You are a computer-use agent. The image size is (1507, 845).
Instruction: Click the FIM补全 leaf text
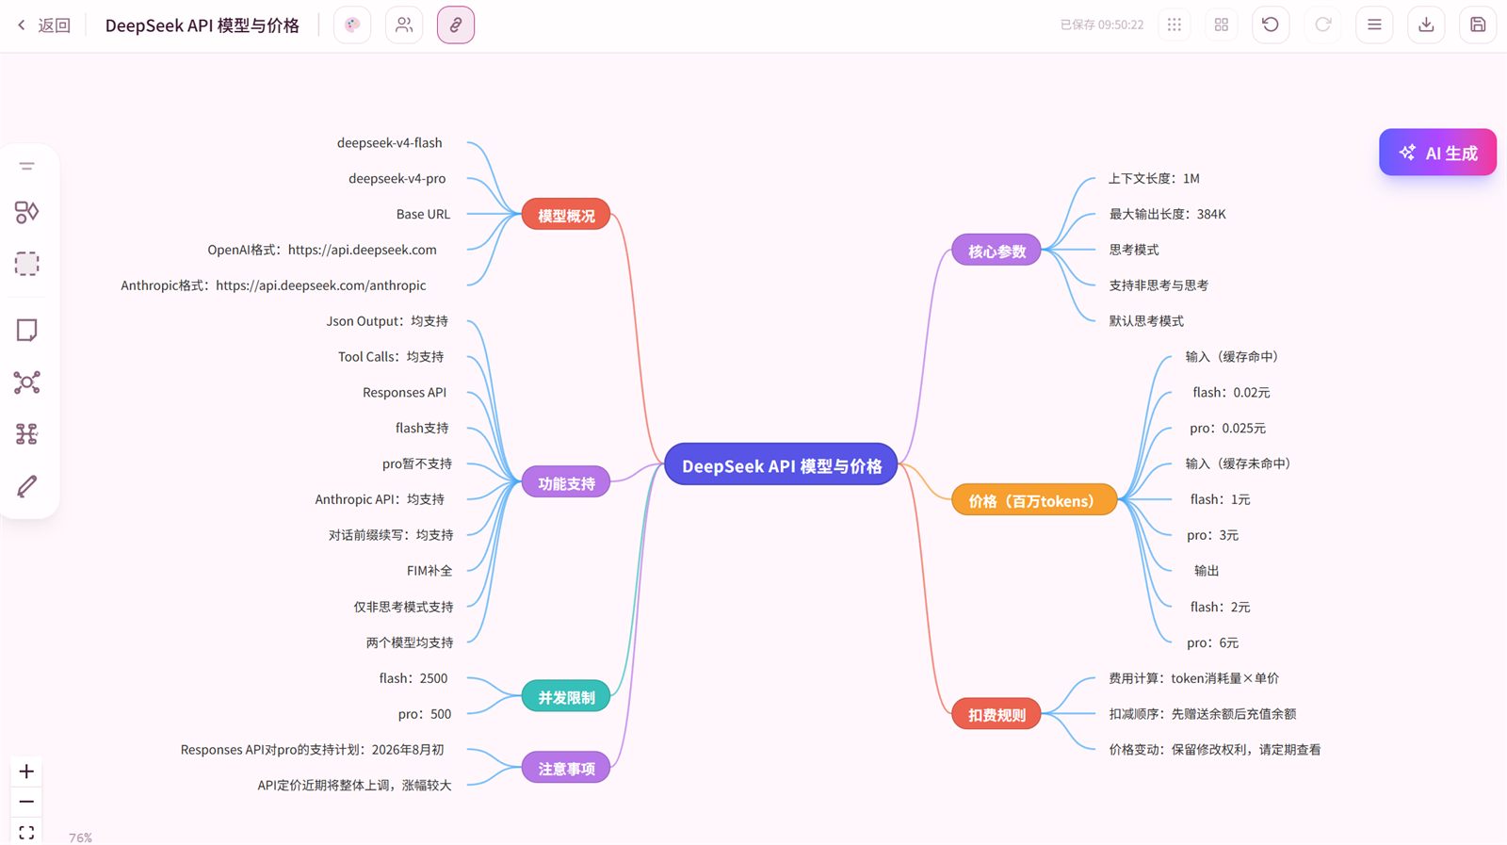pos(429,571)
